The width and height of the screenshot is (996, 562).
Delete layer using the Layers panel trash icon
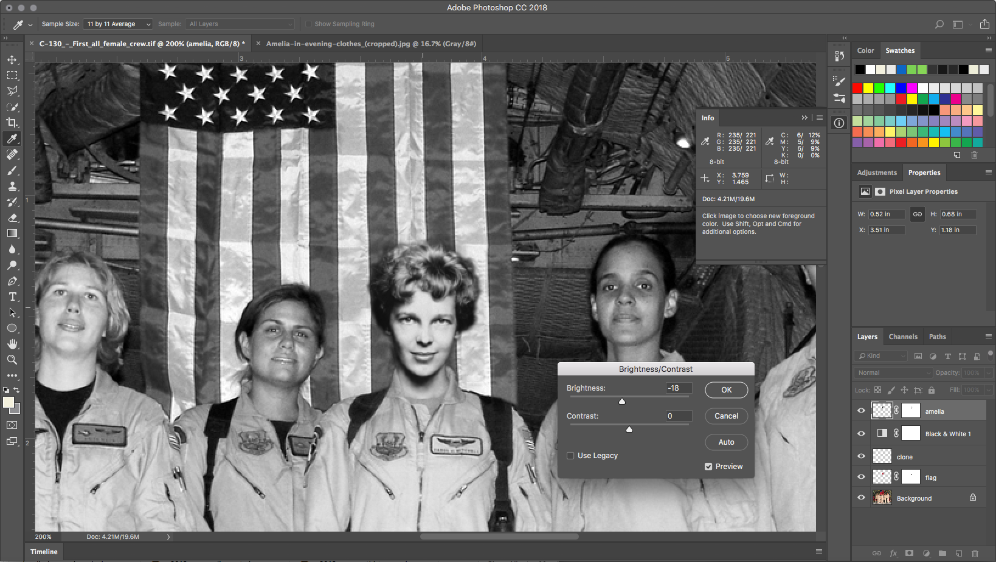975,553
